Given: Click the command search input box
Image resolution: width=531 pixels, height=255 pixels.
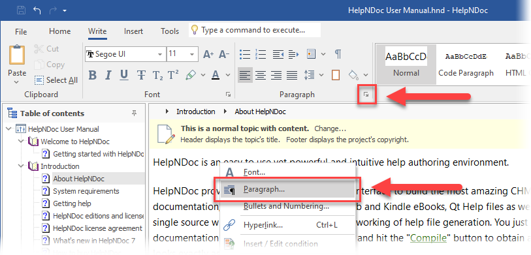Looking at the screenshot, I should pyautogui.click(x=255, y=30).
